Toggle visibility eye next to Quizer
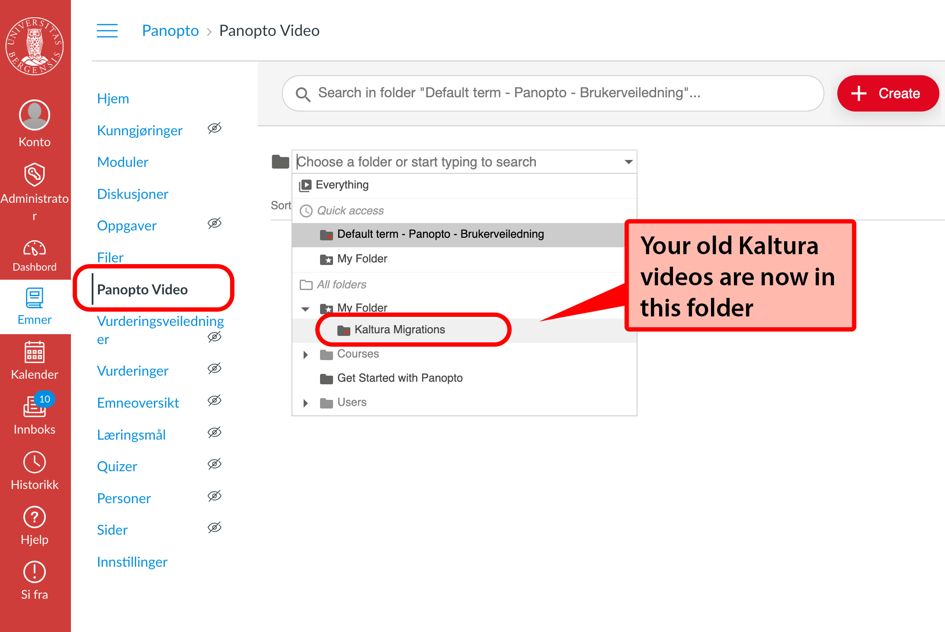 coord(215,464)
